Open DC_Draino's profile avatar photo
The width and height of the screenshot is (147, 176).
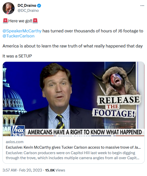pos(9,8)
